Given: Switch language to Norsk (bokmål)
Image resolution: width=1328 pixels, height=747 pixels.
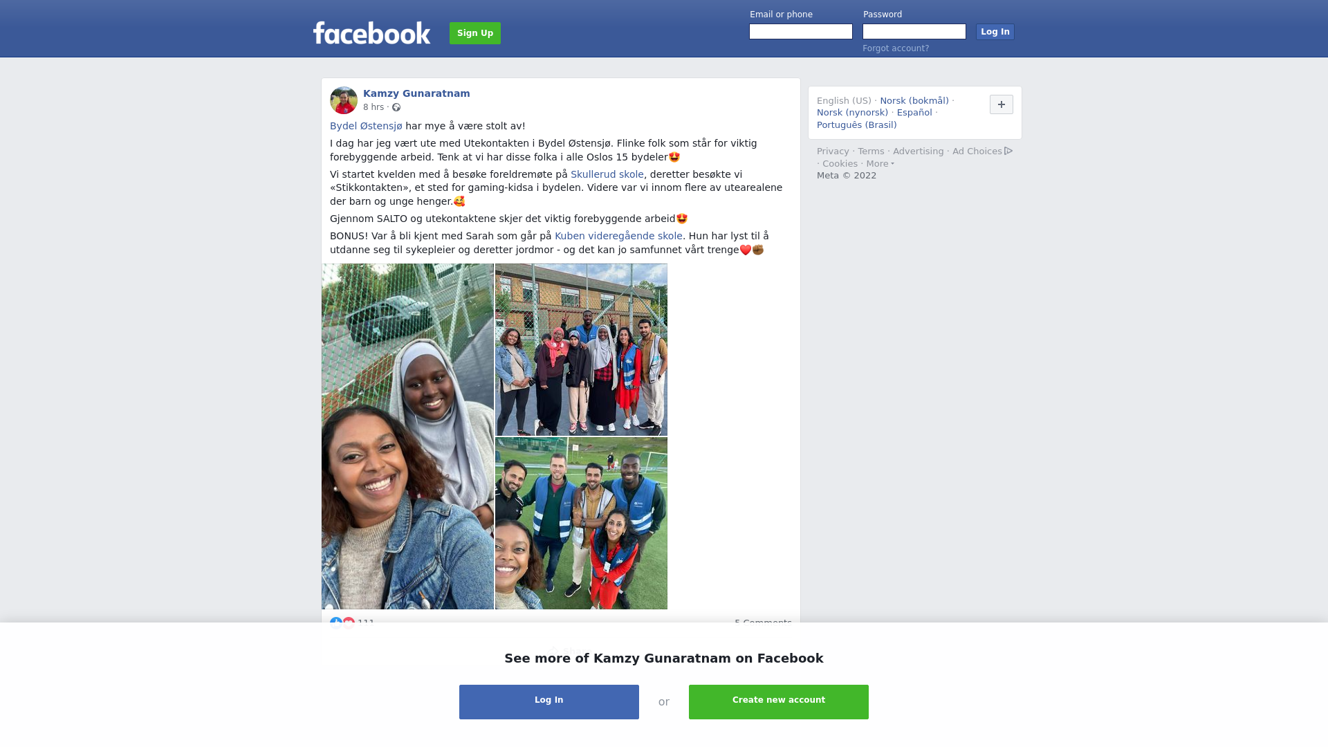Looking at the screenshot, I should coord(914,101).
